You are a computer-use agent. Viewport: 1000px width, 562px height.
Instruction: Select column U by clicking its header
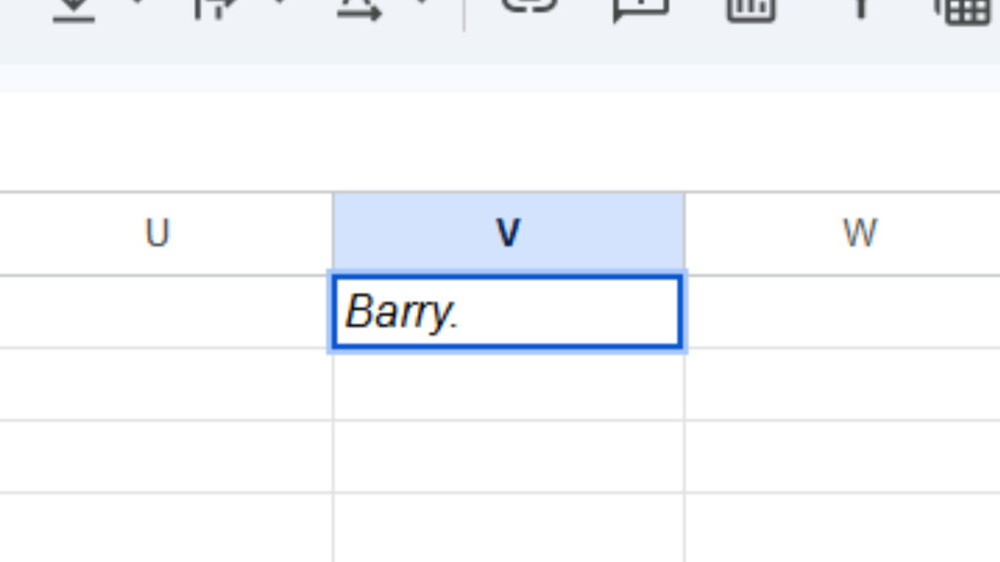[x=159, y=231]
